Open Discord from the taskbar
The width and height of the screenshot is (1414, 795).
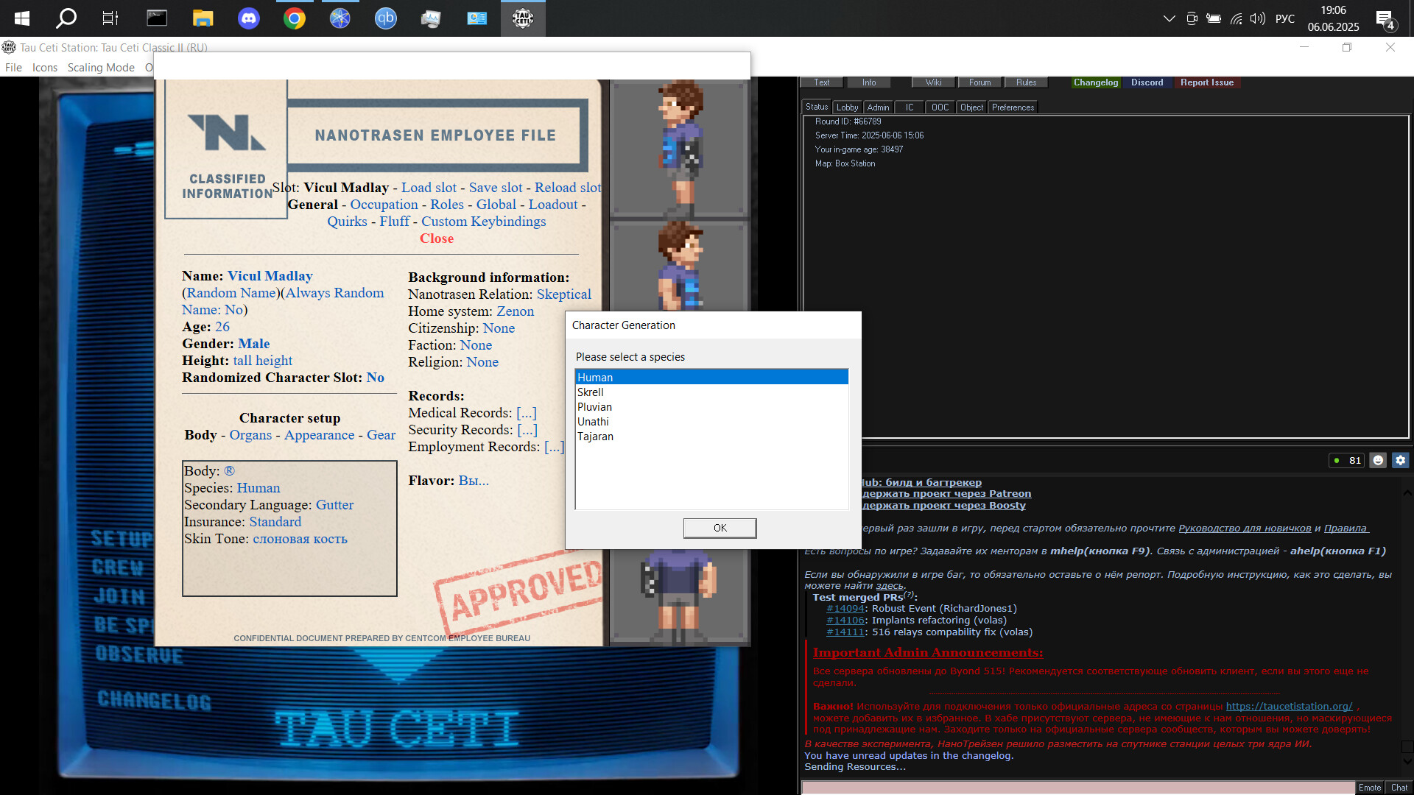[249, 18]
